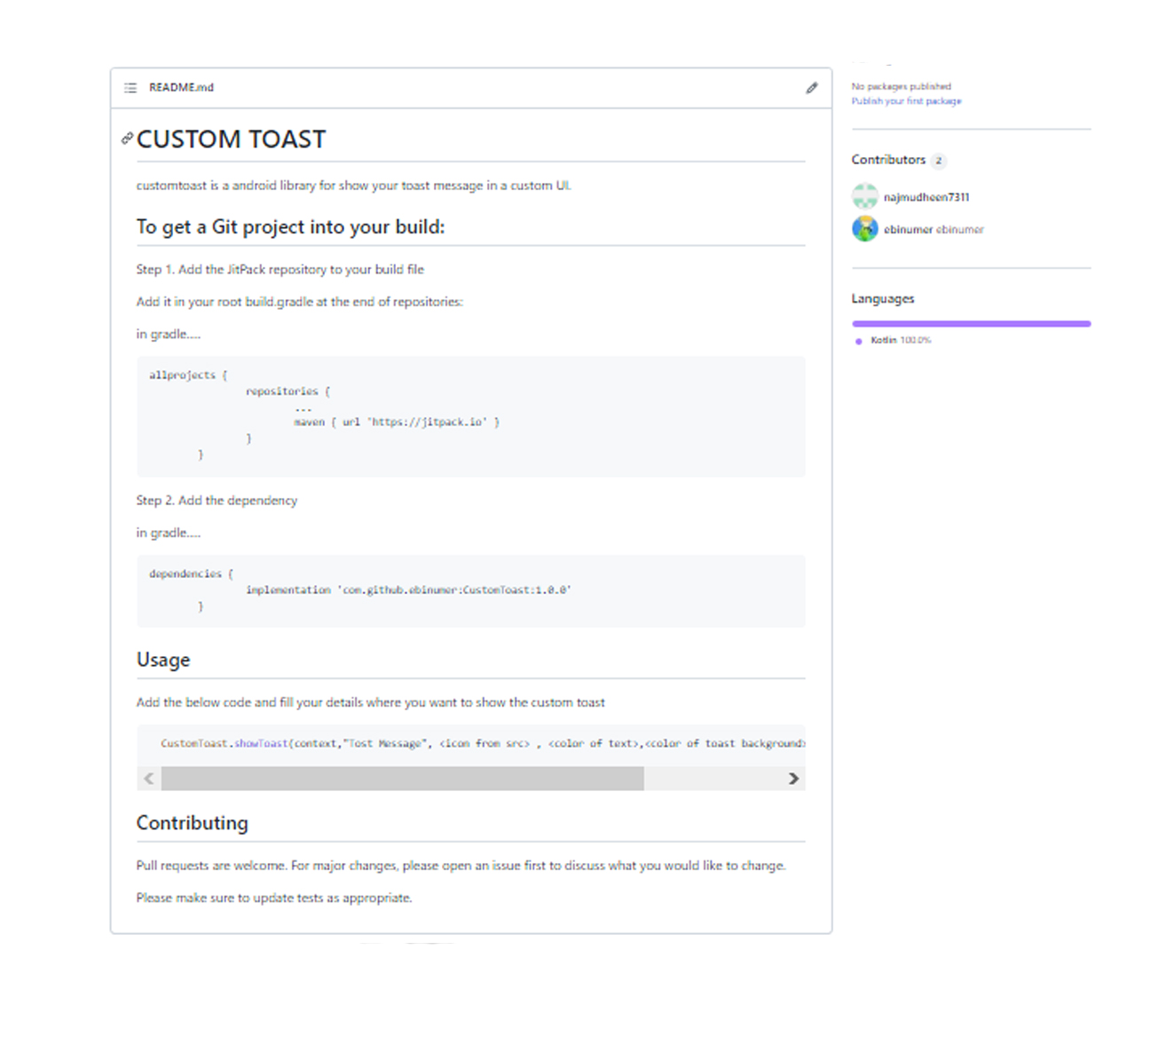Viewport: 1150px width, 1053px height.
Task: Open ebinumer's contributor avatar
Action: (864, 229)
